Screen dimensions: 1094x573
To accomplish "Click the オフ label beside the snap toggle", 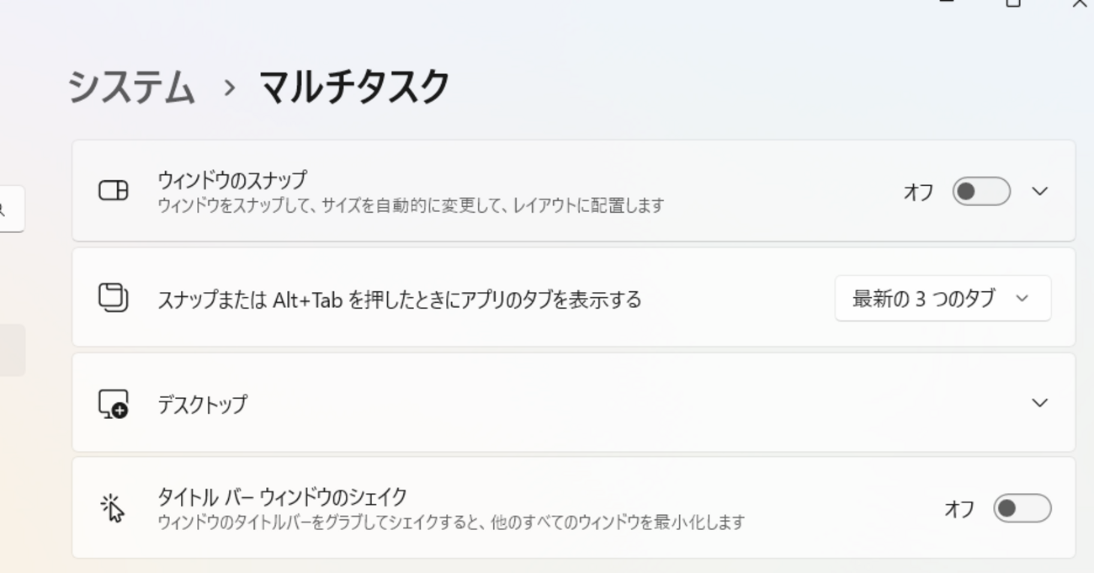I will [918, 193].
